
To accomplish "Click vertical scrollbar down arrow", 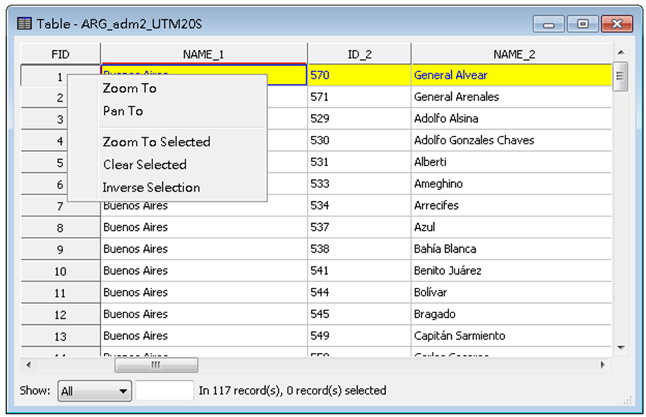I will (620, 347).
